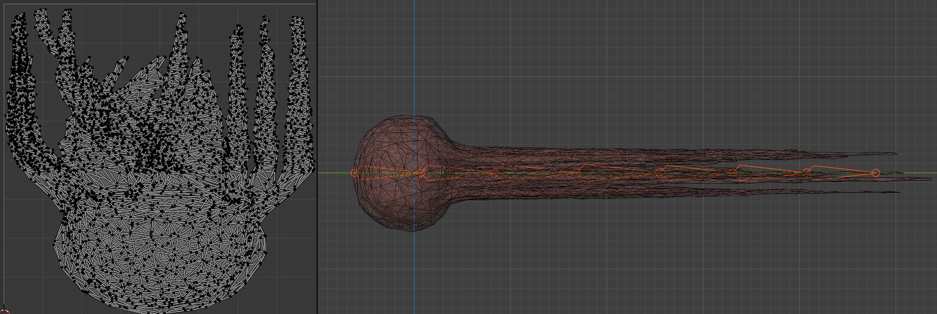Click the longest tentacle tip in 3D viewport

pyautogui.click(x=928, y=179)
